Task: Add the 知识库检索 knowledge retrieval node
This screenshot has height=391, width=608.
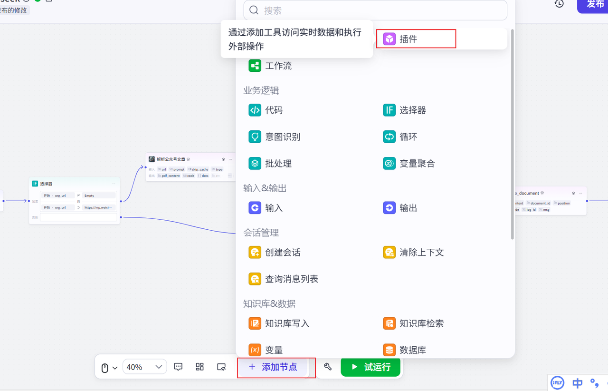Action: 413,323
